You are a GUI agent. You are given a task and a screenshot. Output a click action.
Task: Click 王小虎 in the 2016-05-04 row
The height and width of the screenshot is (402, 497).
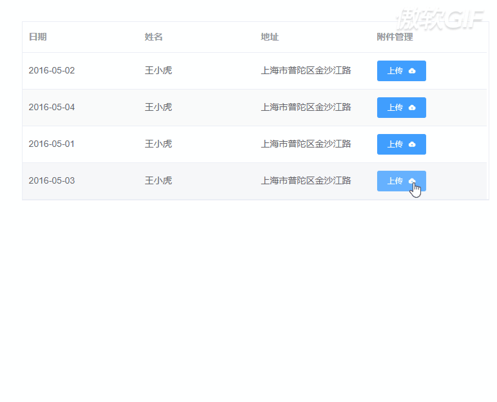click(158, 107)
